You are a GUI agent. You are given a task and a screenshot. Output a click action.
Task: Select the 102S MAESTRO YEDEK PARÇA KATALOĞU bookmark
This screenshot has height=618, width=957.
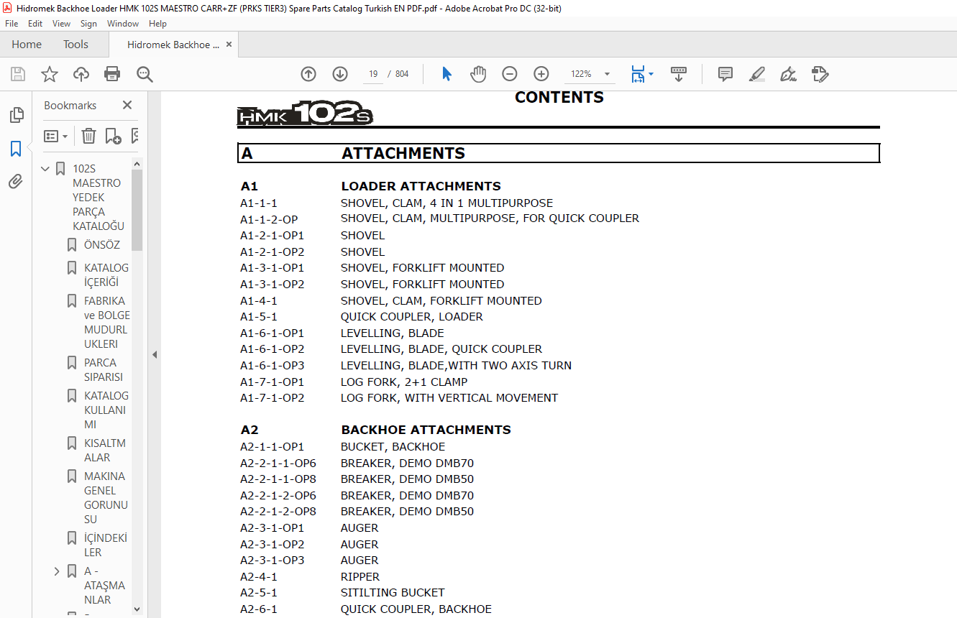99,198
